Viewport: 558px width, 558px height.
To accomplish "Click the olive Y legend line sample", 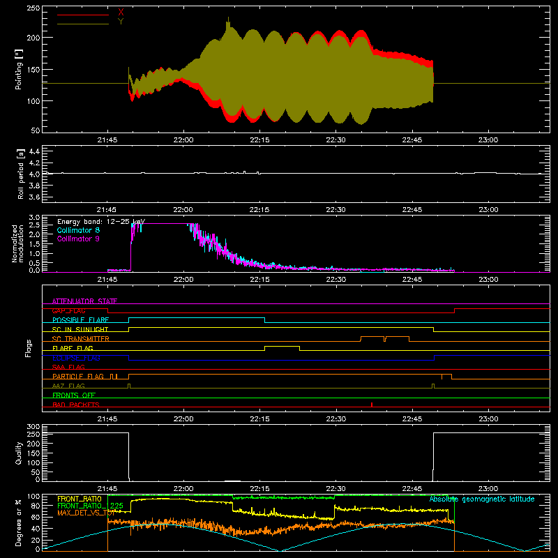I will pyautogui.click(x=83, y=24).
